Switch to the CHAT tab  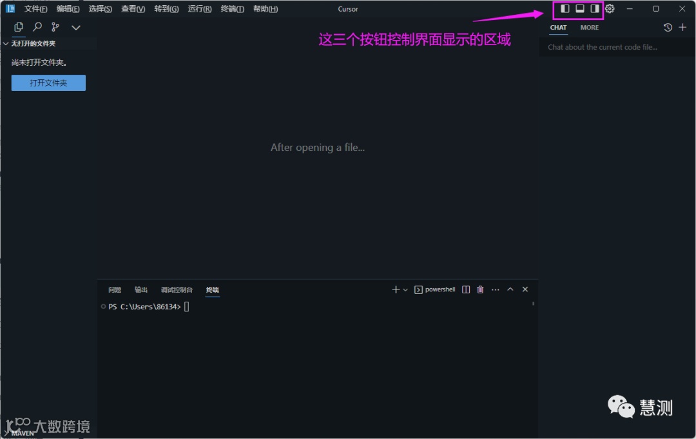coord(558,28)
